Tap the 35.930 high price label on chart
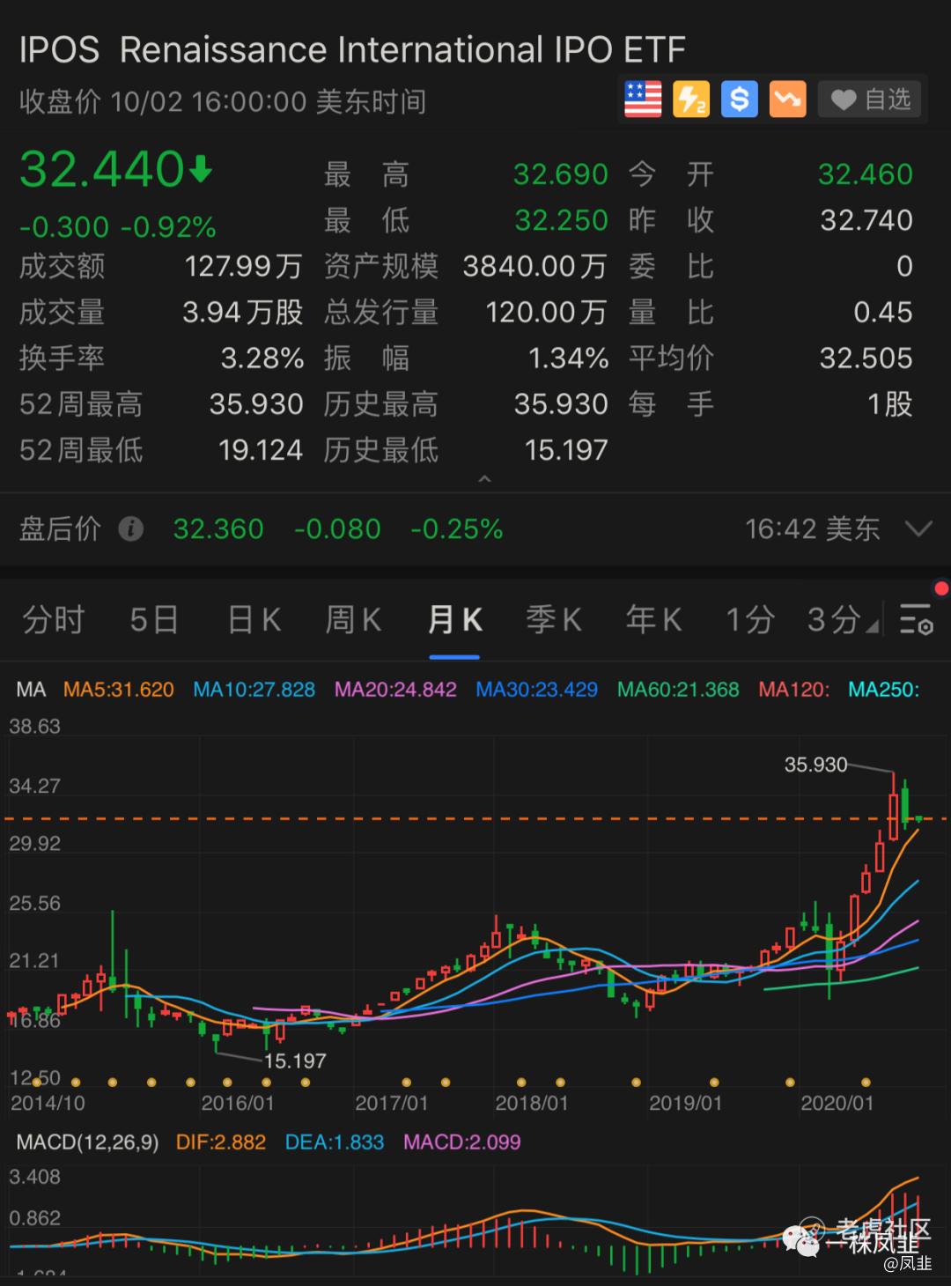Screen dimensions: 951x1286 (815, 765)
